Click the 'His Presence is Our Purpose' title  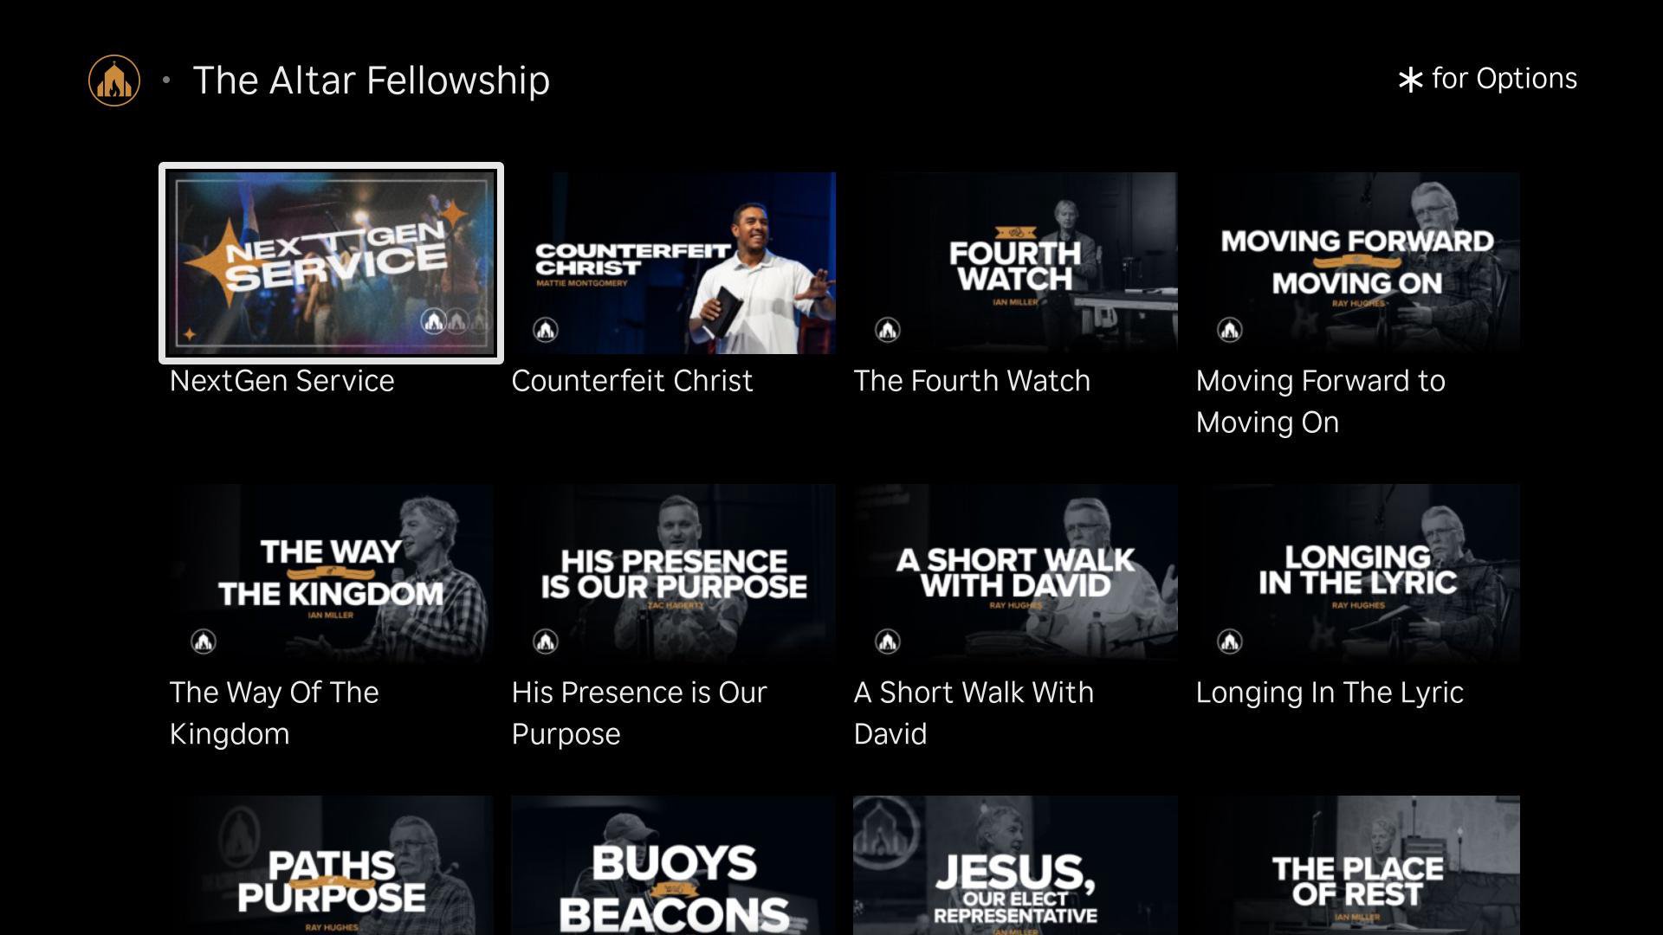(x=639, y=713)
